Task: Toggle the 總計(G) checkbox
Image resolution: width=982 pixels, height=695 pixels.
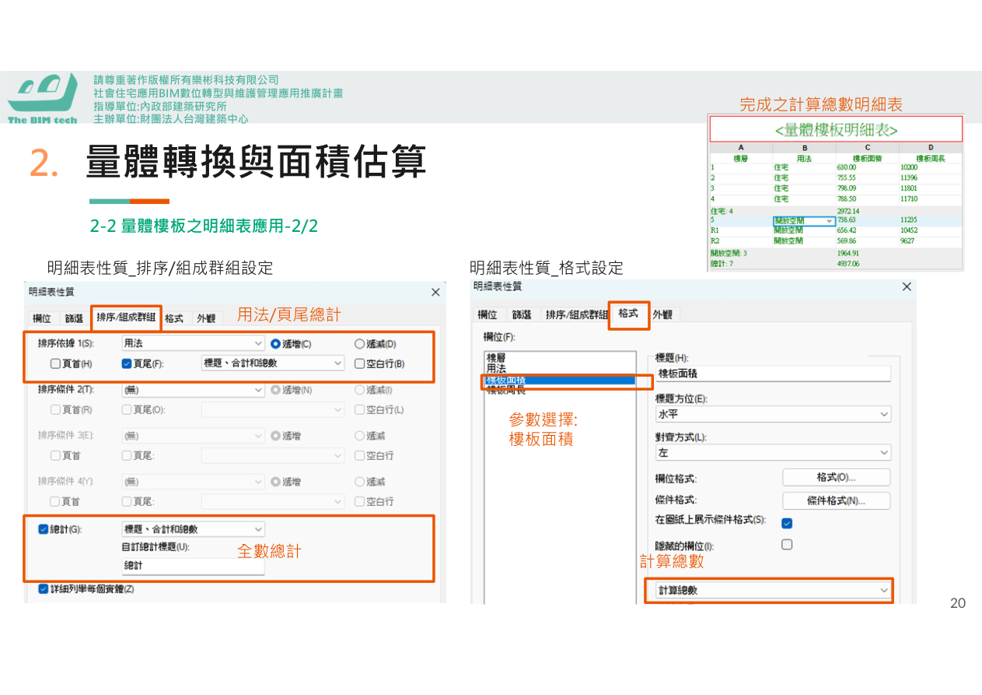Action: [44, 529]
